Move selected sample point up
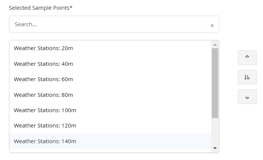 (x=247, y=58)
